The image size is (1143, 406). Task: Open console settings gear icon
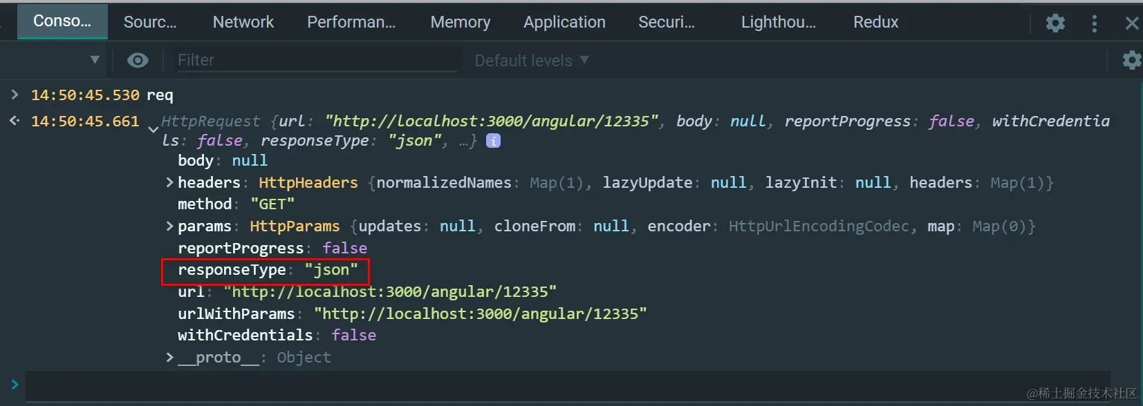tap(1131, 60)
